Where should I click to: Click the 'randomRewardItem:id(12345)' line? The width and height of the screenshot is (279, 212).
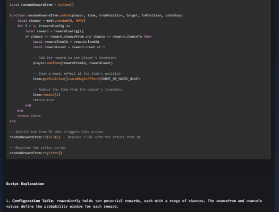tap(75, 137)
